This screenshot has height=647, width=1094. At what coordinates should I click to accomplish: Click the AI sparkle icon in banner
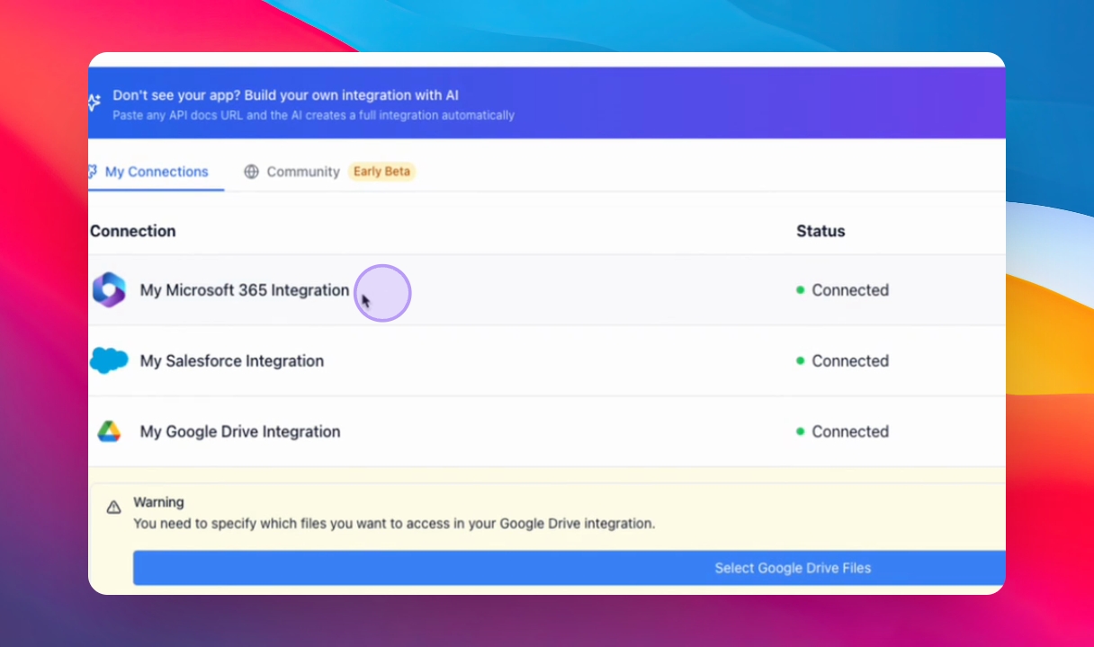click(94, 103)
